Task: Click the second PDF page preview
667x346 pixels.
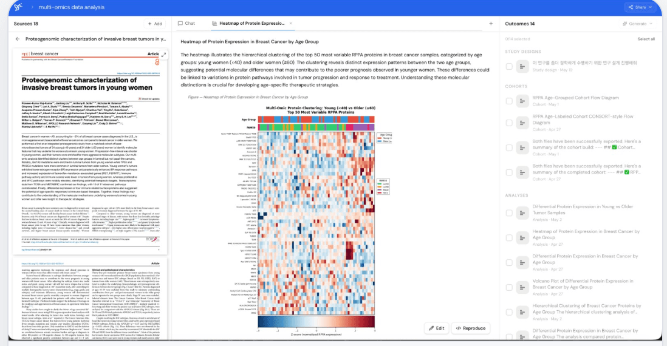Action: pos(90,300)
